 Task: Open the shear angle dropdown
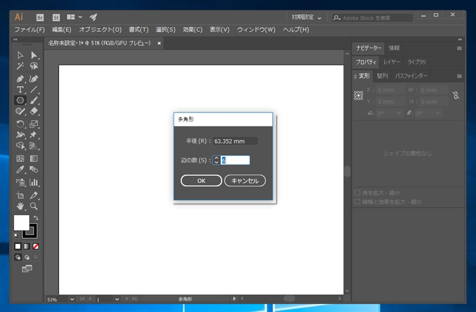(438, 113)
